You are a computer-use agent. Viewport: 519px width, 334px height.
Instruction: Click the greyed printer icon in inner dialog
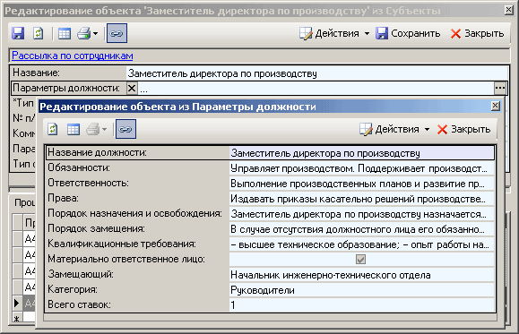coord(93,129)
